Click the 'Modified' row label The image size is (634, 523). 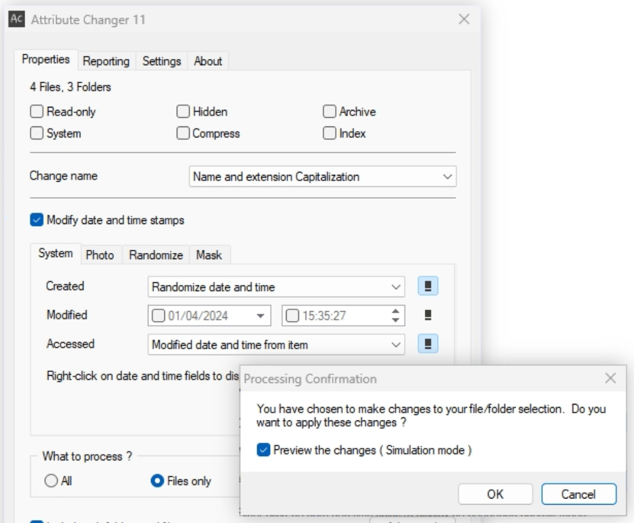(67, 315)
